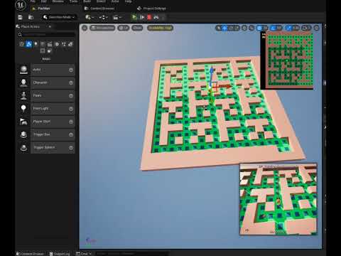Click the maximize viewport layout icon
This screenshot has height=256, width=341.
tap(316, 28)
